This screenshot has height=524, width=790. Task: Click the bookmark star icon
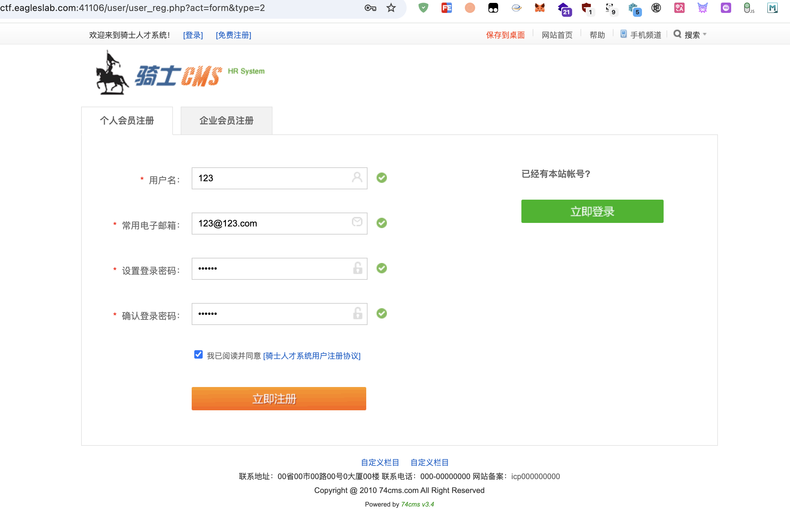pos(391,8)
